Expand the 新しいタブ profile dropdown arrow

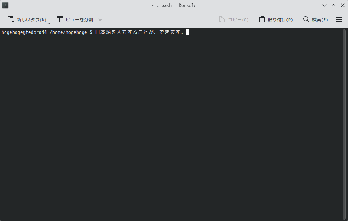click(49, 23)
